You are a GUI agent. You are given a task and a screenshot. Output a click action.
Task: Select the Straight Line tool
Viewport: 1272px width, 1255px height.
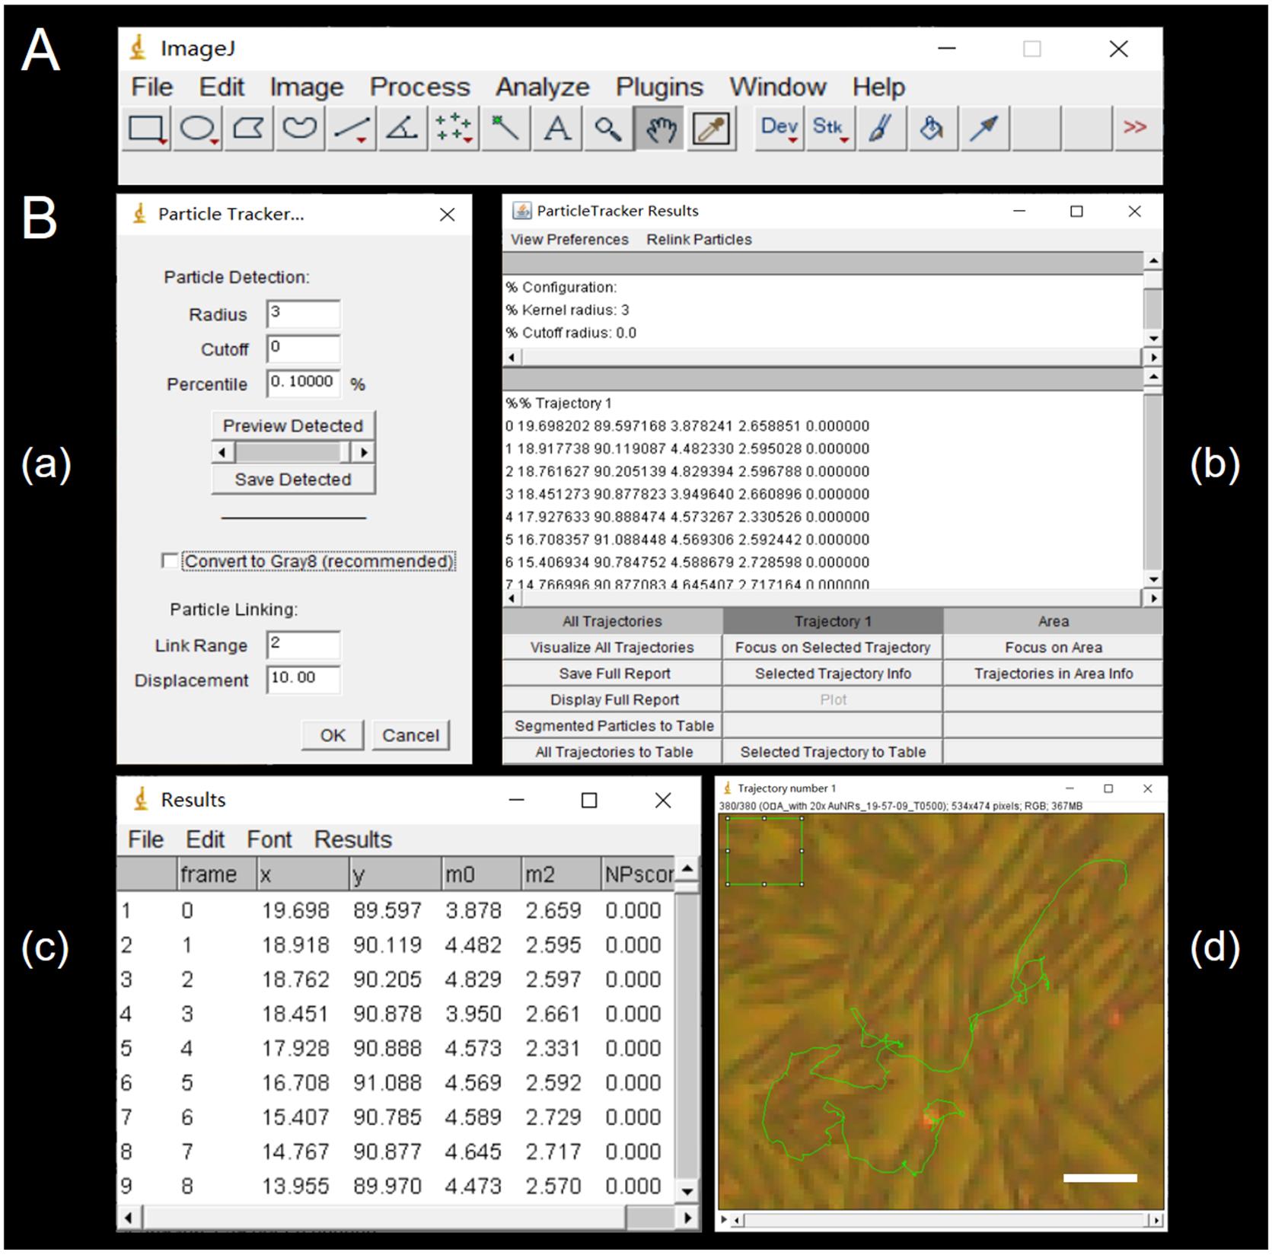click(352, 128)
